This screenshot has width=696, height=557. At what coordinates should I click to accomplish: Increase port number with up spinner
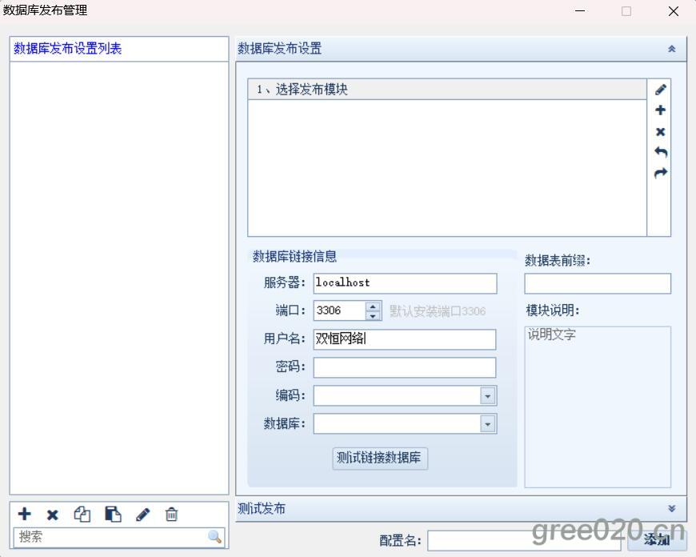[x=373, y=307]
